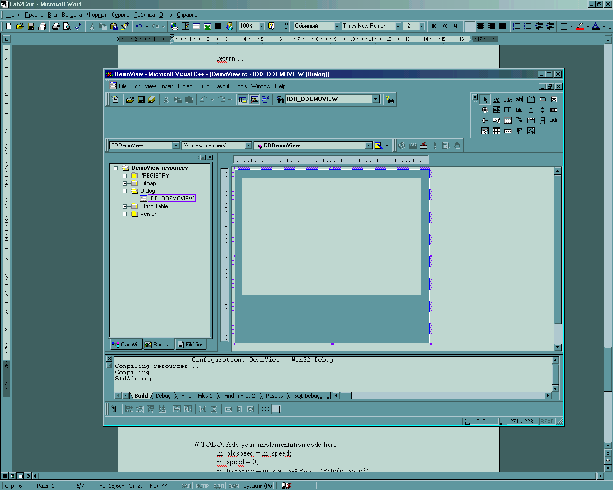Expand the String Table folder
Screen dimensions: 613x490
[125, 206]
